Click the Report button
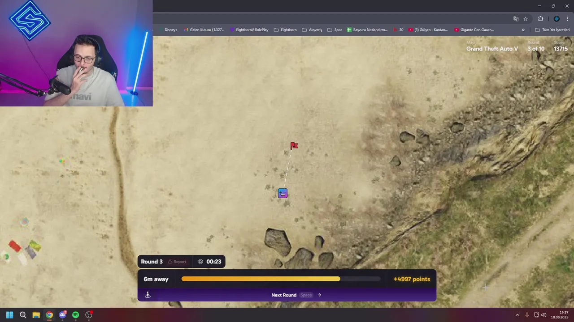This screenshot has height=322, width=574. (x=177, y=262)
